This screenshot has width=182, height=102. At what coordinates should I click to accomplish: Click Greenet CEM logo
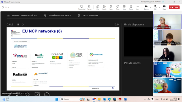click(x=57, y=56)
